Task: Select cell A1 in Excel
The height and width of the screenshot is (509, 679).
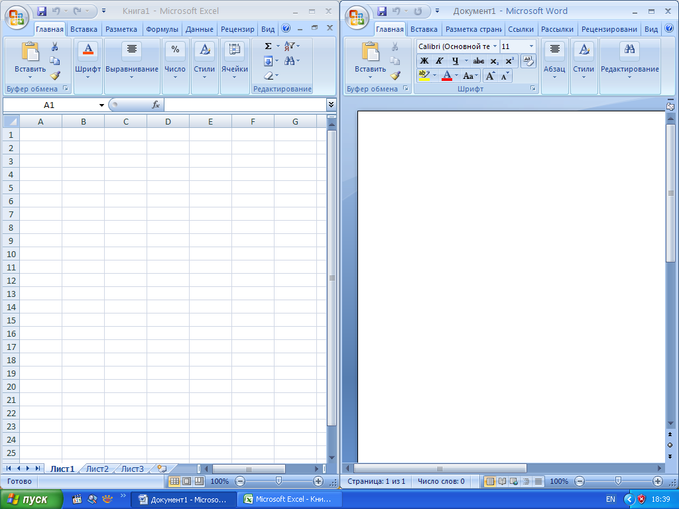Action: [x=40, y=135]
